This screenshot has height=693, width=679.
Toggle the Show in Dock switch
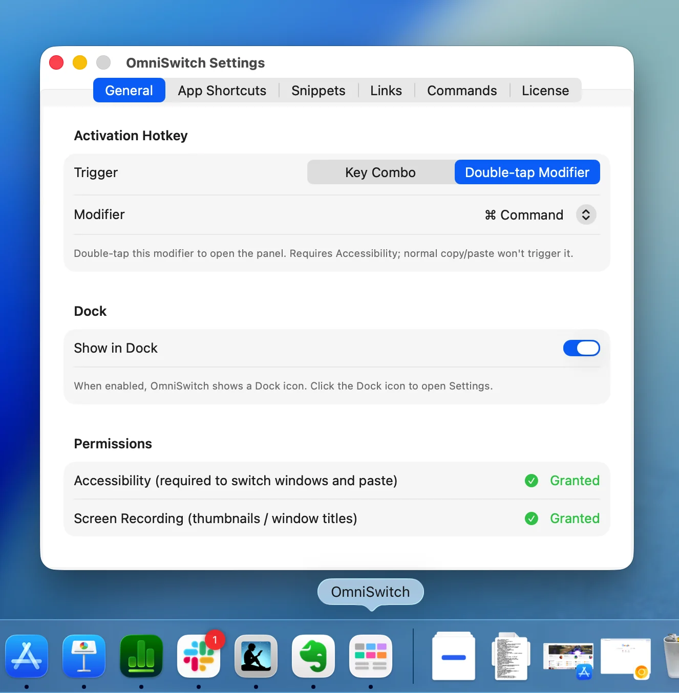point(582,348)
